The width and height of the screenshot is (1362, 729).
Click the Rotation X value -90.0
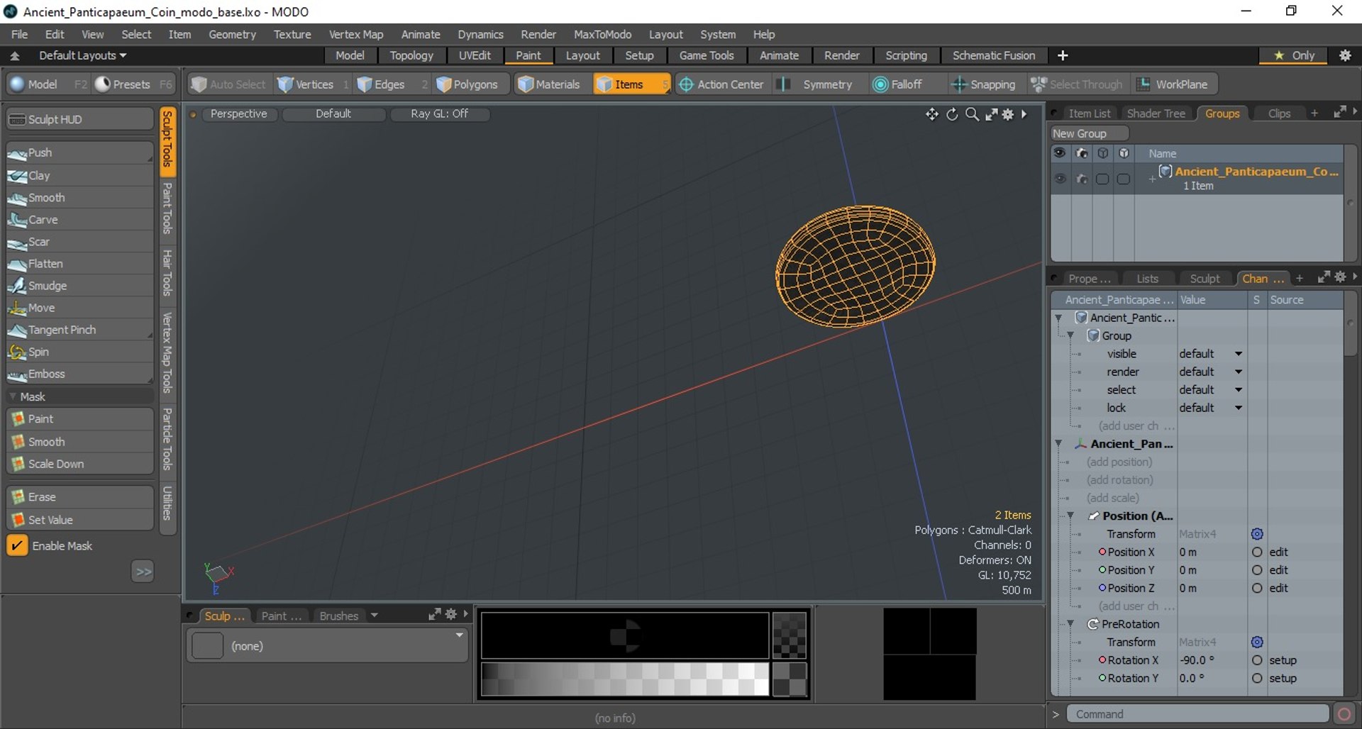(x=1212, y=660)
